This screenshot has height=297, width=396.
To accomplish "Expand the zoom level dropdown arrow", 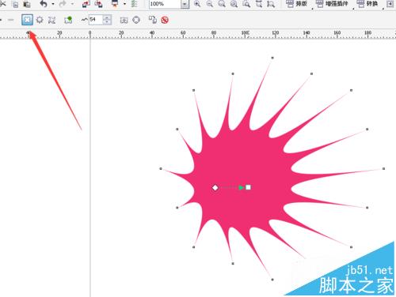I will 185,4.
